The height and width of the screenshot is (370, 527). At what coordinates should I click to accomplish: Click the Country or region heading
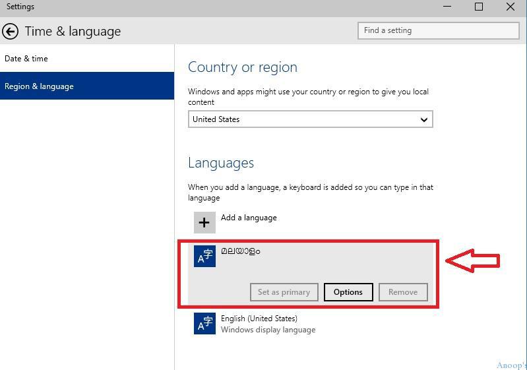pyautogui.click(x=243, y=67)
